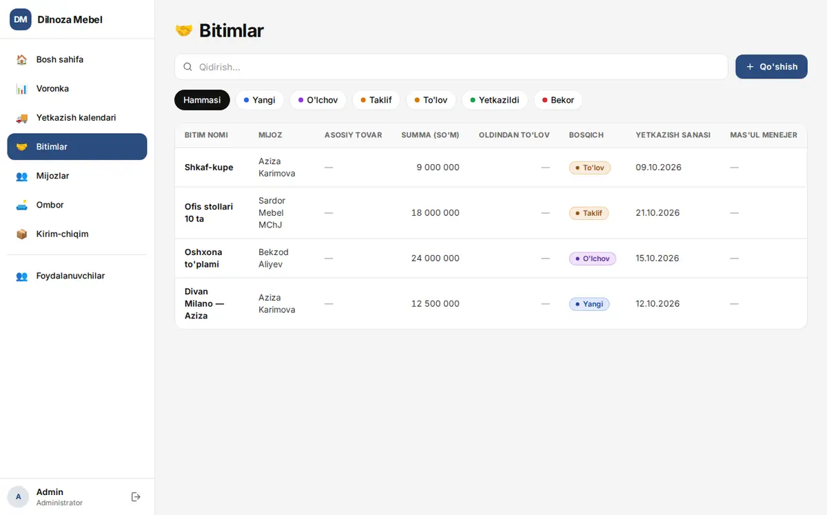Click the handshake icon in Bitimlar sidebar item
Screen dimensions: 827x515
(x=22, y=147)
